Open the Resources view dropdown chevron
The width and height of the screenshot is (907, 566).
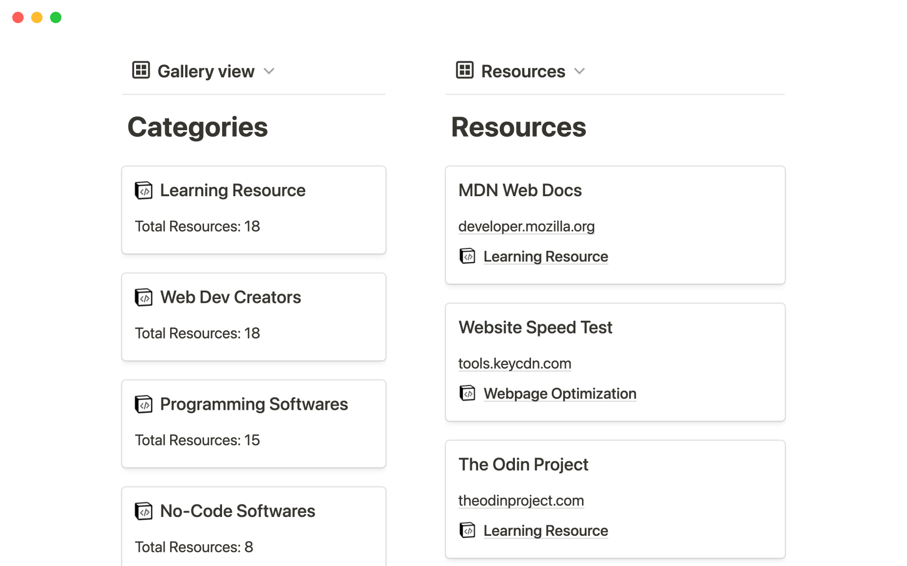tap(579, 71)
